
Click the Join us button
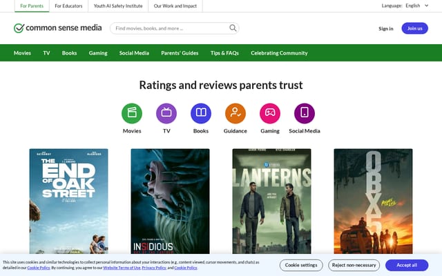pos(414,28)
